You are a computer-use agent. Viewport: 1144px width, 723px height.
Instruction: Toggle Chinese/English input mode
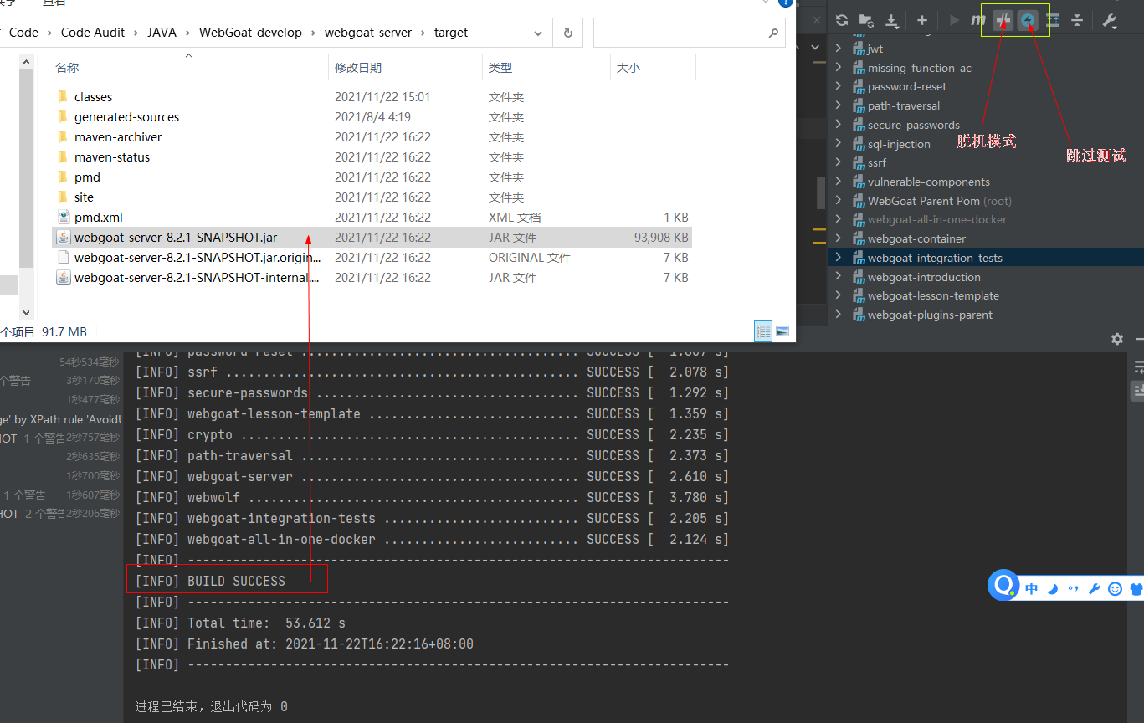point(1032,589)
